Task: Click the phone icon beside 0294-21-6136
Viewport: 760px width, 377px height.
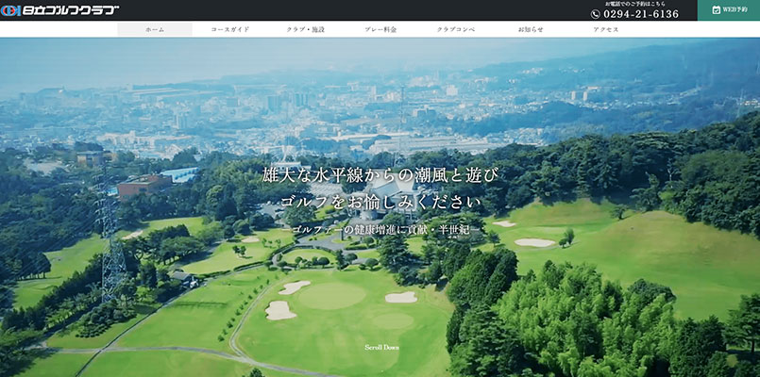Action: tap(596, 14)
